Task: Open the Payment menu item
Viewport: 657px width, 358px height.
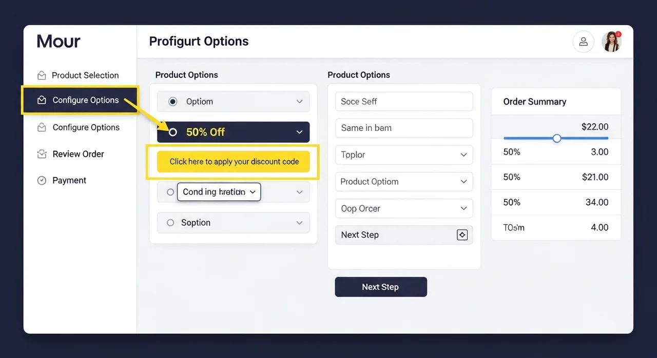Action: [x=69, y=181]
